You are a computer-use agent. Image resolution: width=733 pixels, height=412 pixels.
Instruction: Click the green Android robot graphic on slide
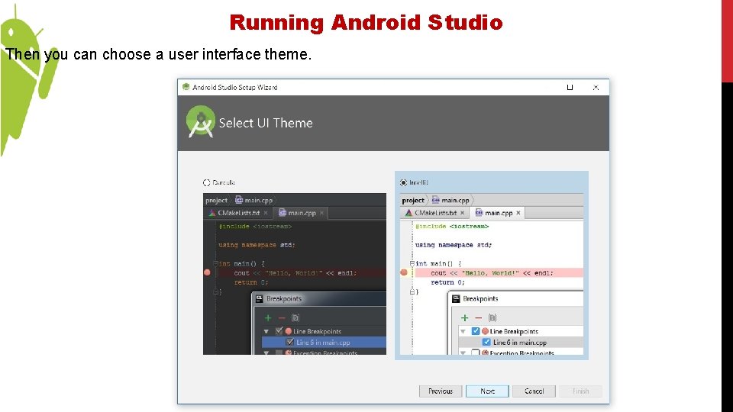28,79
